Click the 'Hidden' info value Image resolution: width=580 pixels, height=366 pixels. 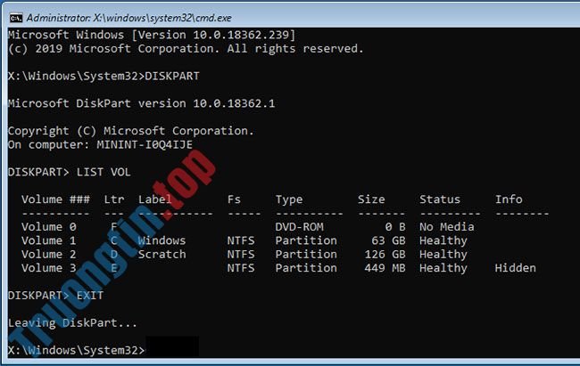515,268
